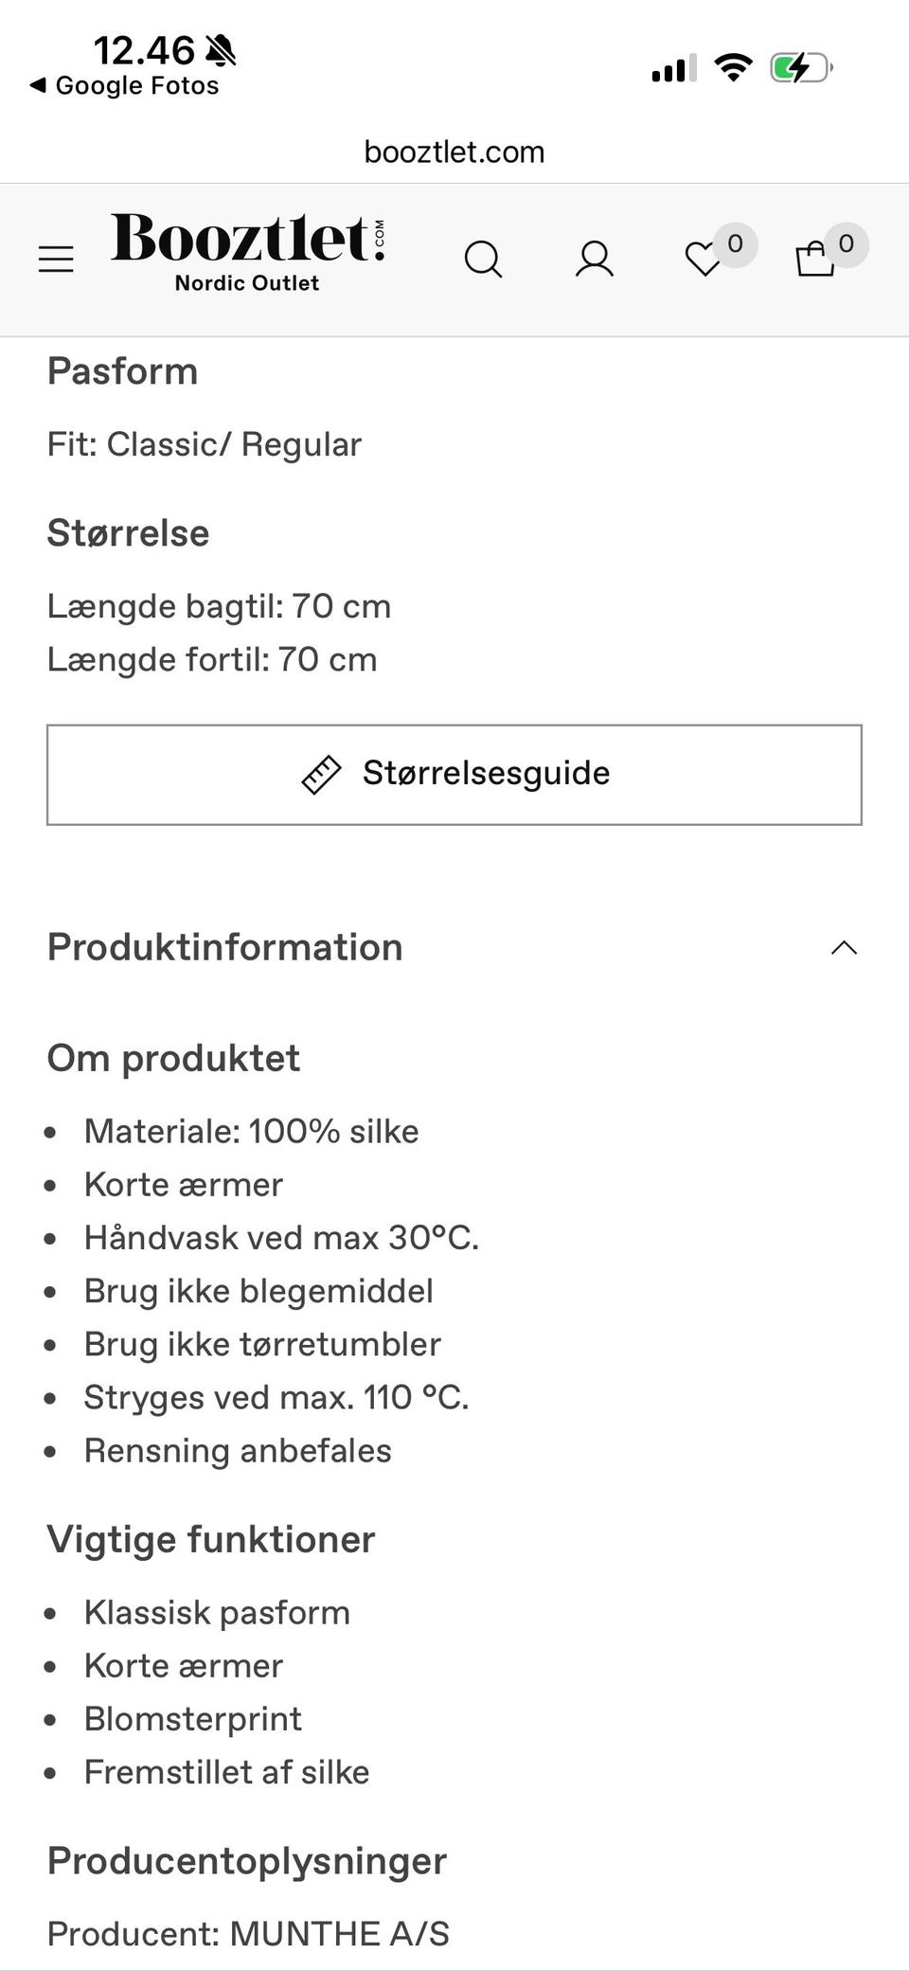Tap the 12.46 clock in status bar
Image resolution: width=909 pixels, height=1971 pixels.
[144, 49]
